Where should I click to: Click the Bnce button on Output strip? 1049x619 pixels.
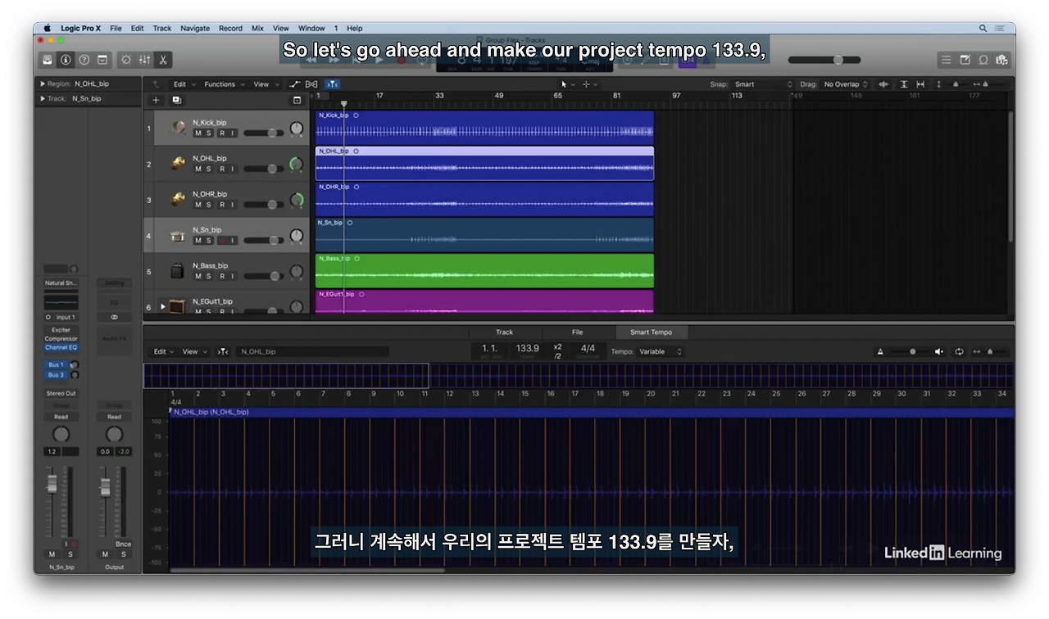(x=123, y=544)
